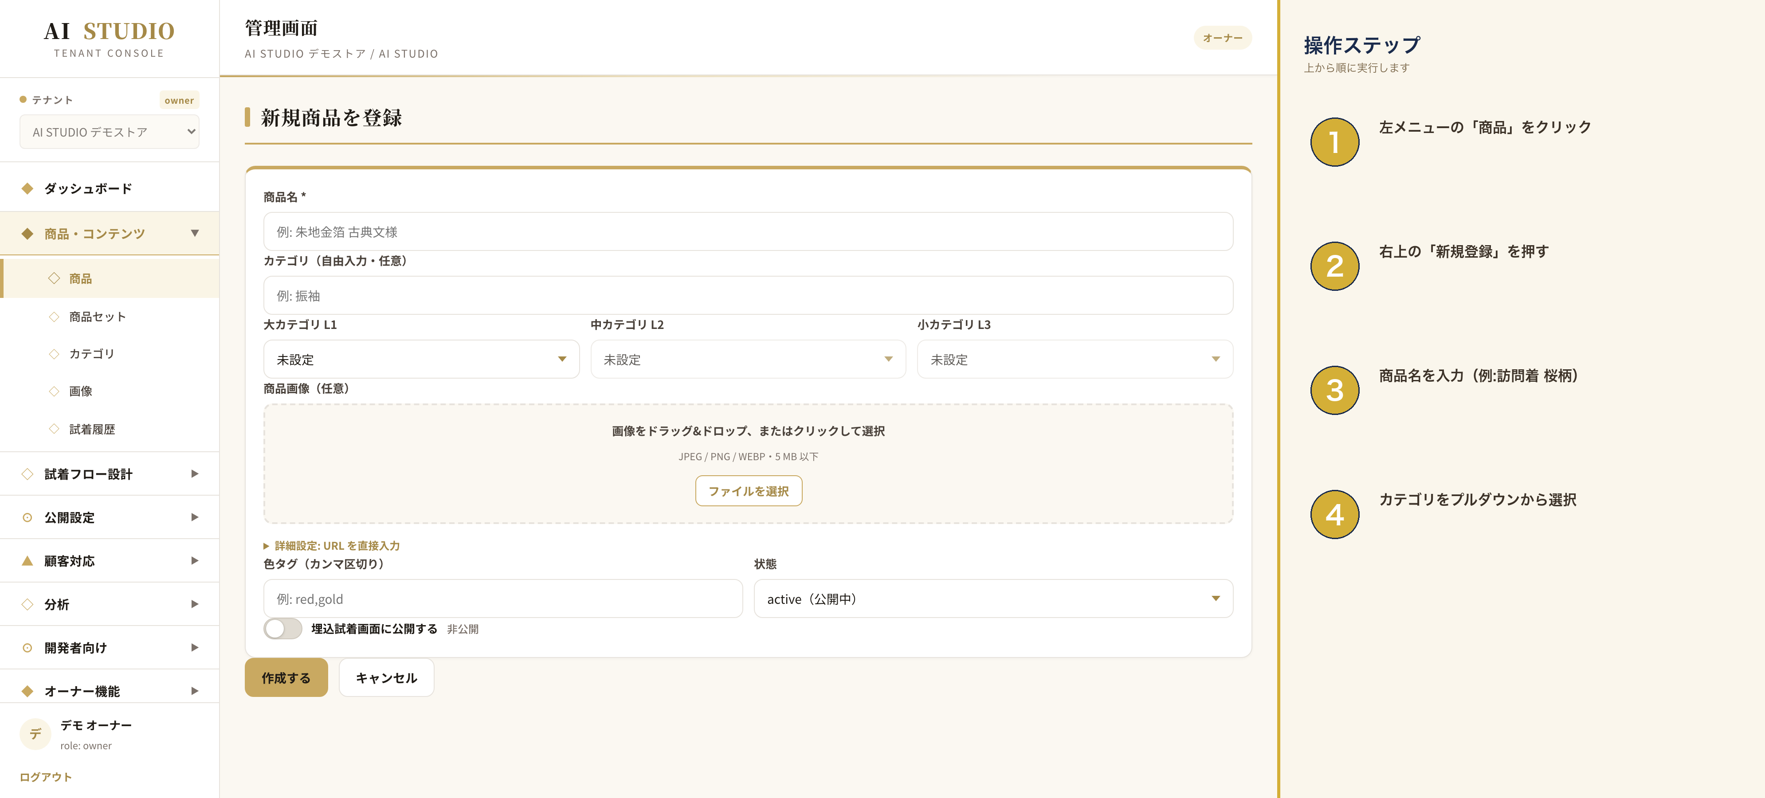Open the 中カテゴリ L2 dropdown
Screen dimensions: 1765x798
(x=748, y=359)
